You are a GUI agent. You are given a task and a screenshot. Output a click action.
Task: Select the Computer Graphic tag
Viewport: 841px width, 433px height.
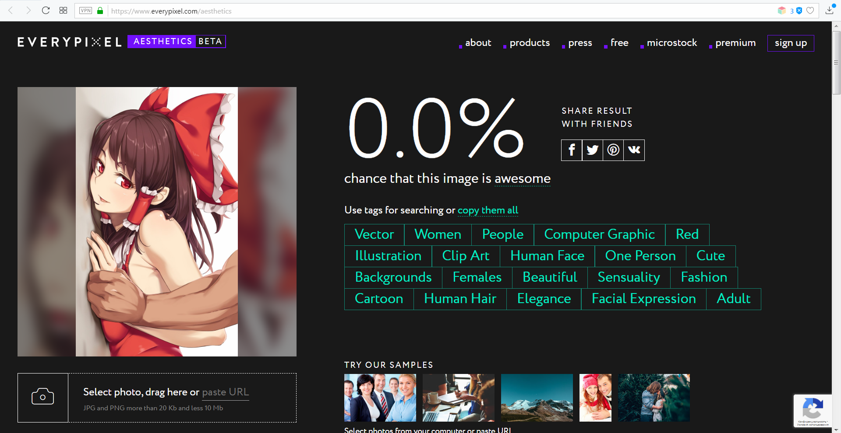[600, 234]
